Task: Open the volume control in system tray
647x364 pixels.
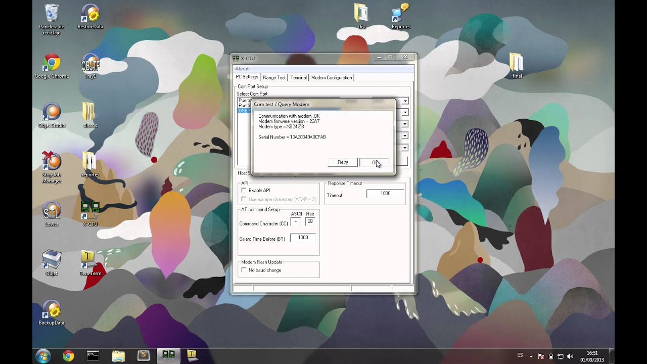Action: [570, 356]
